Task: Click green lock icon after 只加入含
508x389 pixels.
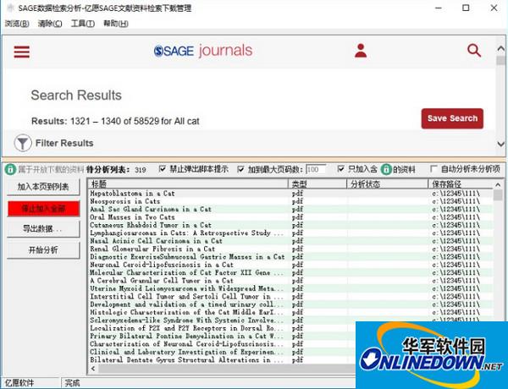Action: 386,169
